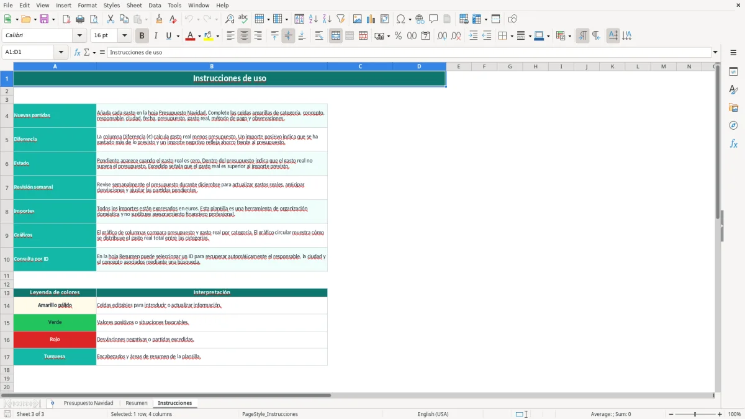
Task: Increase the cell indent
Action: tap(473, 36)
